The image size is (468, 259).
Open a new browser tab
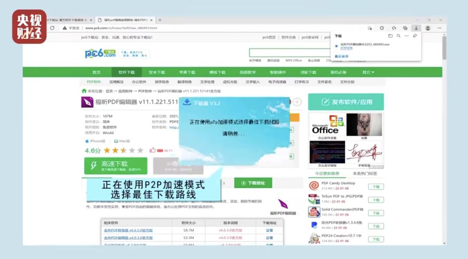[160, 20]
